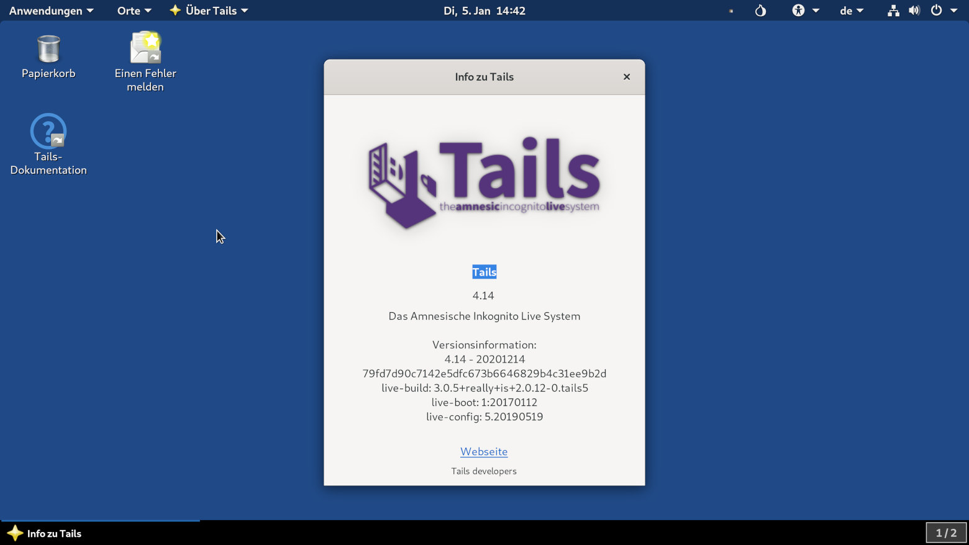The image size is (969, 545).
Task: Open the network connection icon
Action: tap(893, 11)
